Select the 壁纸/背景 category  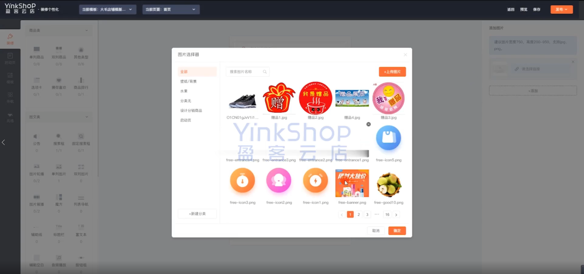(x=188, y=82)
